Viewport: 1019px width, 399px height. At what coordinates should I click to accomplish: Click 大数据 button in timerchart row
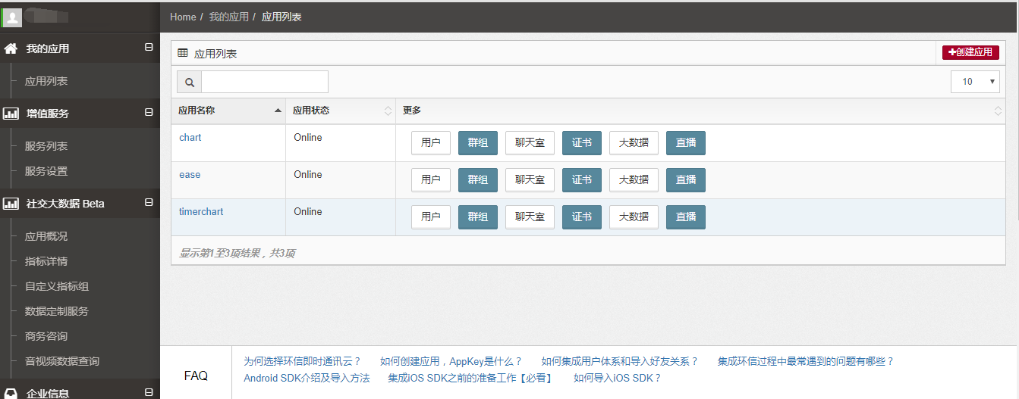(634, 217)
